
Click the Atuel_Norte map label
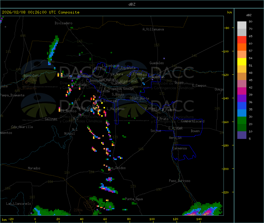point(139,98)
